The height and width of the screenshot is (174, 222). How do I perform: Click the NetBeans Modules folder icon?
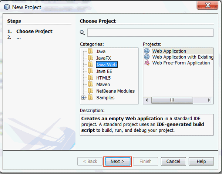coord(90,91)
